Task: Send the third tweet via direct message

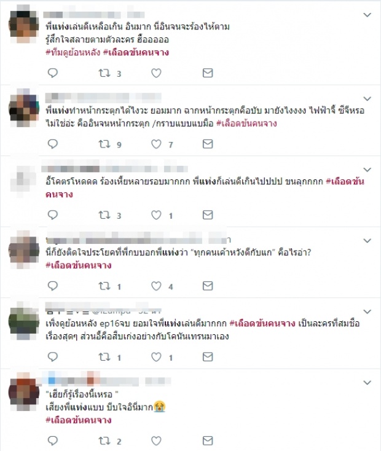Action: (x=208, y=215)
